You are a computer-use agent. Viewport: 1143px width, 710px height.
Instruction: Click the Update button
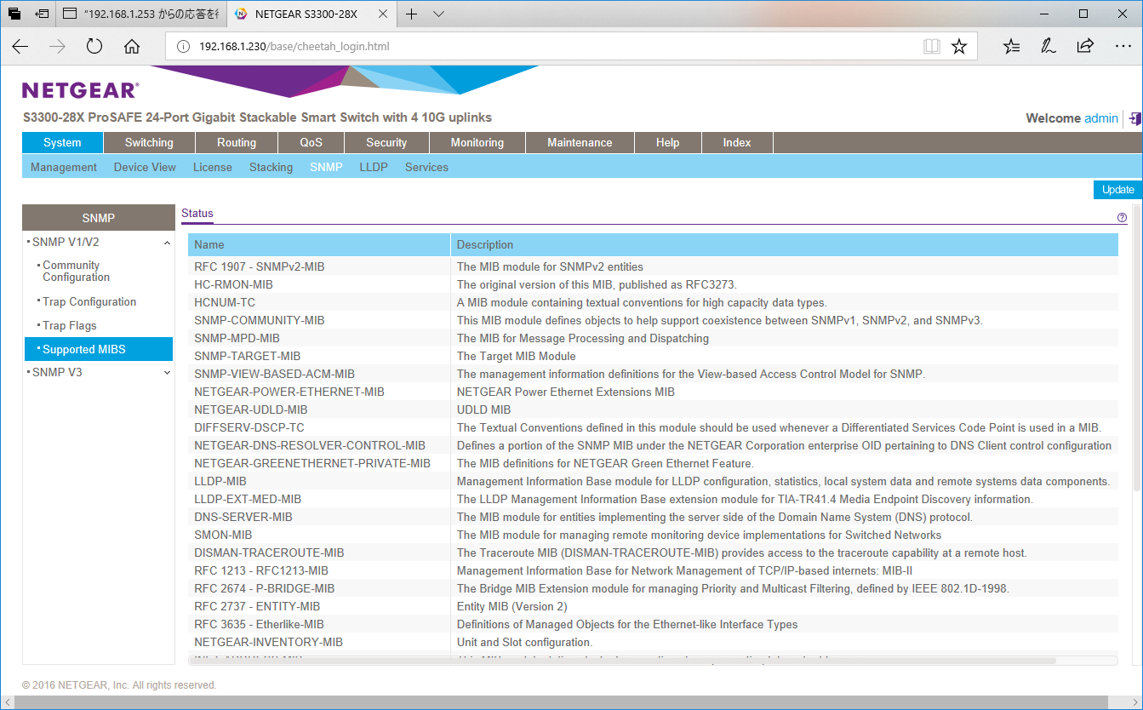click(1117, 190)
